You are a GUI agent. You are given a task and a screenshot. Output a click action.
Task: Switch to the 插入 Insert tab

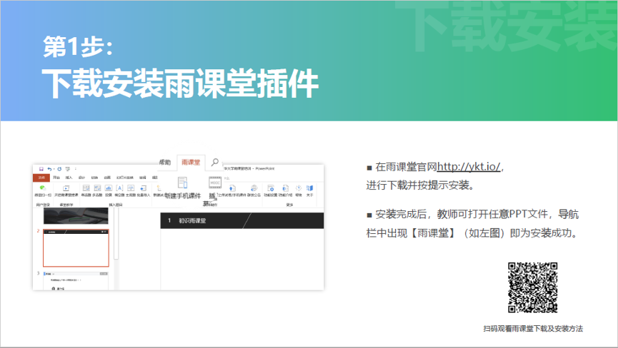tap(69, 178)
